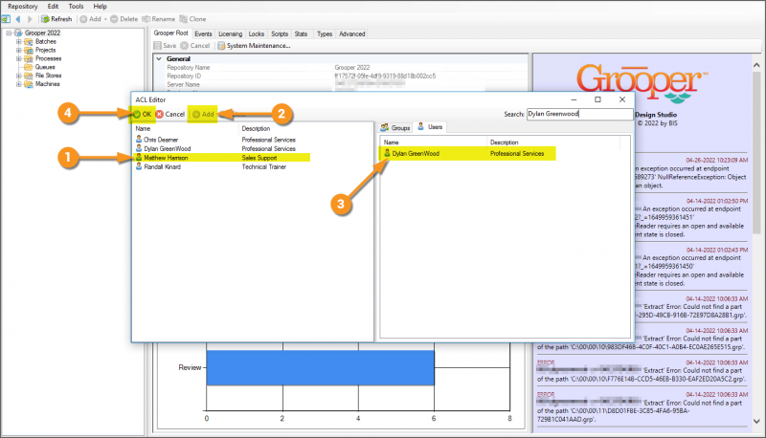Select the Batches folder icon

pos(29,42)
